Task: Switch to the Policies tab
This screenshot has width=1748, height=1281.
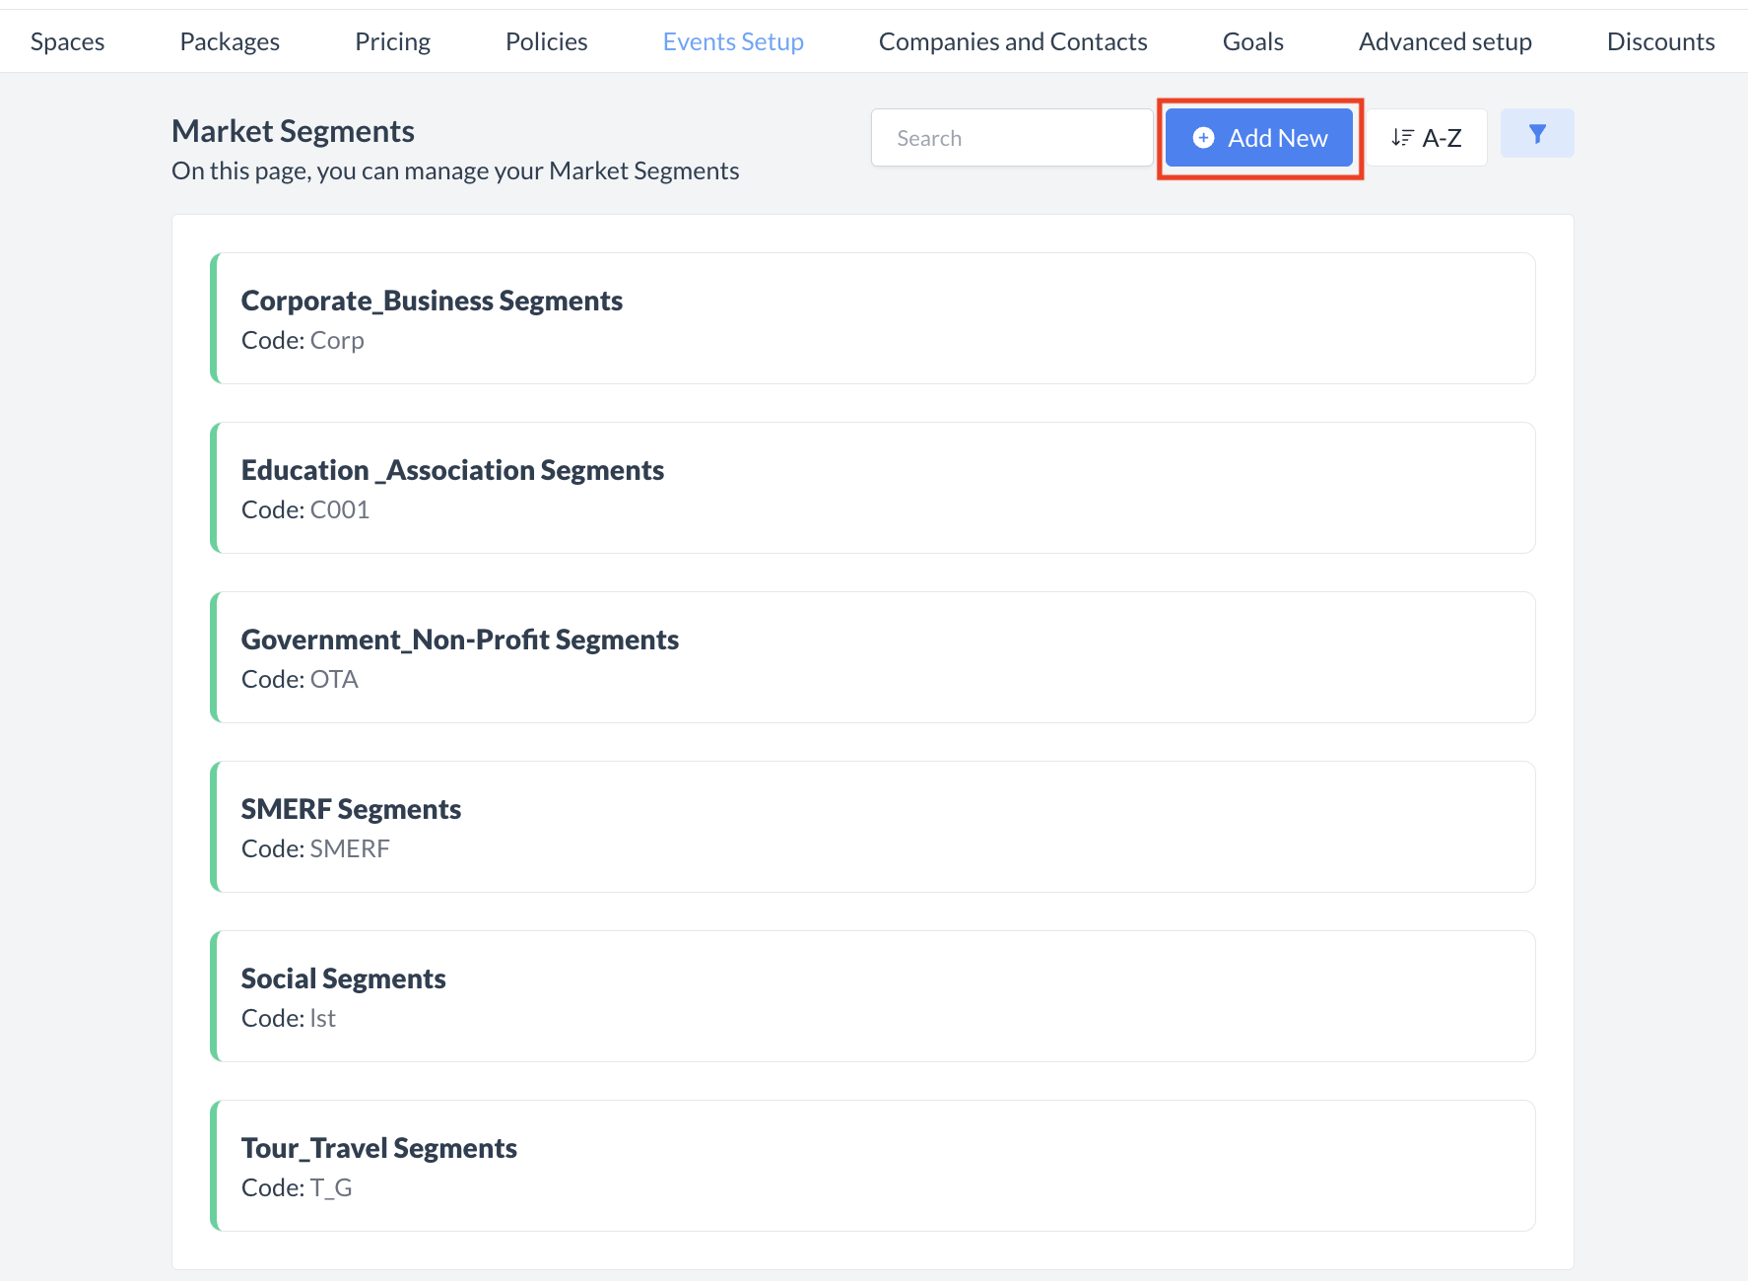Action: click(546, 41)
